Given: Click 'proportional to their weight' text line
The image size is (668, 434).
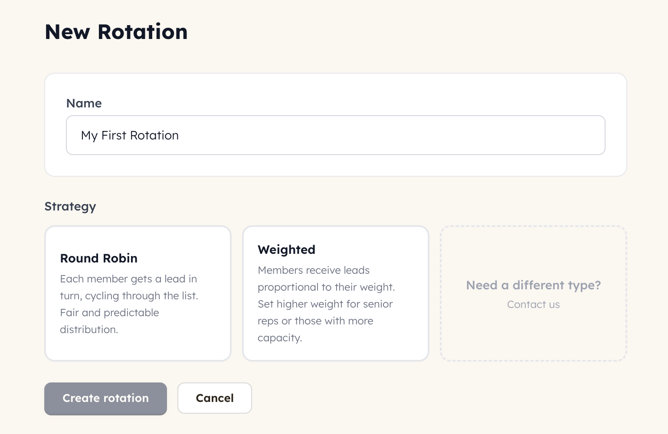Looking at the screenshot, I should [326, 287].
